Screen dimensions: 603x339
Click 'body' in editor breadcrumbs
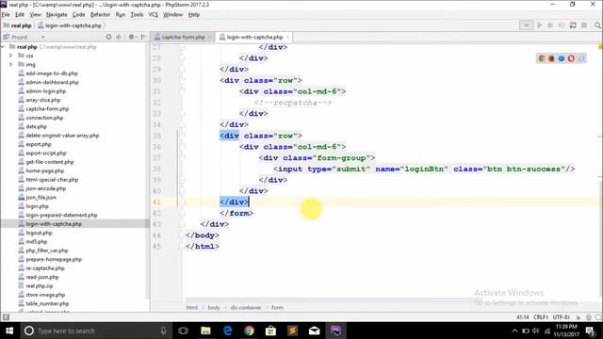[x=214, y=308]
